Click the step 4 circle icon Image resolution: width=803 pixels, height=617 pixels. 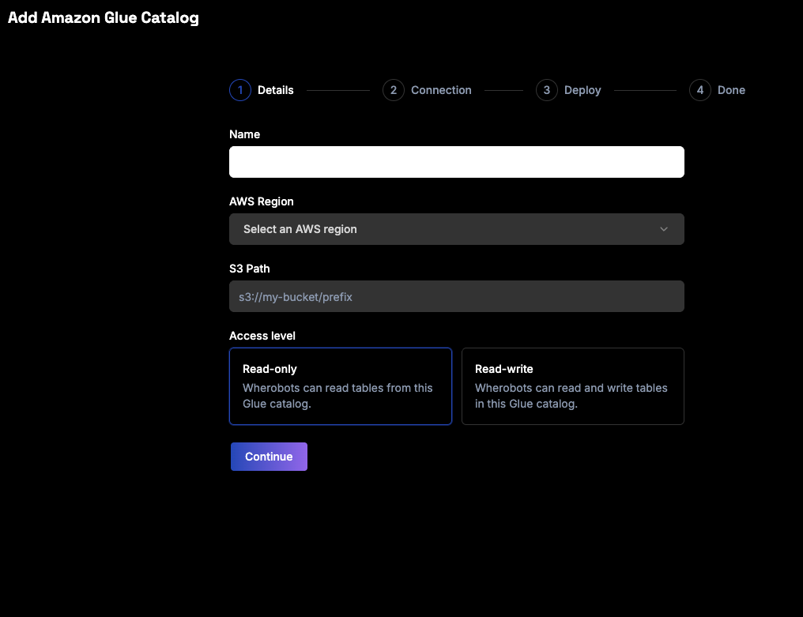tap(699, 90)
